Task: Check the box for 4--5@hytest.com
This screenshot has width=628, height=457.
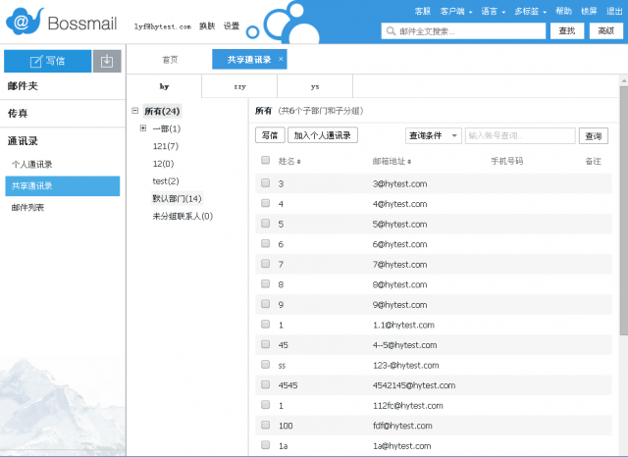Action: coord(265,344)
